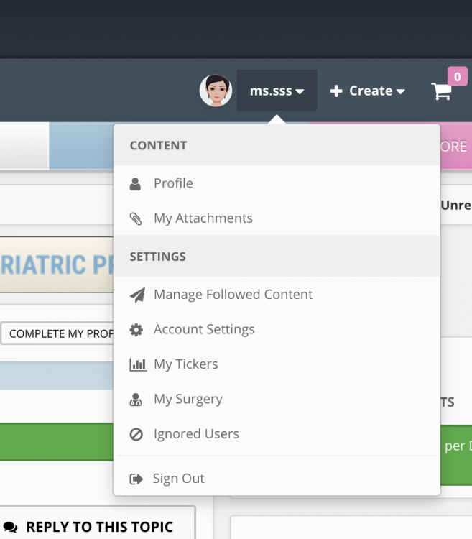Click the ban Ignored Users icon
Image resolution: width=472 pixels, height=539 pixels.
[136, 434]
